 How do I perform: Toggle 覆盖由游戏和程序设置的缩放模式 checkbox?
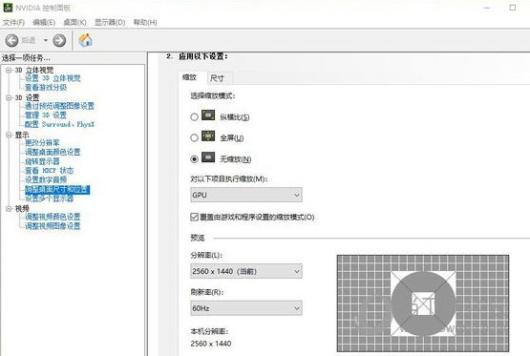(194, 217)
